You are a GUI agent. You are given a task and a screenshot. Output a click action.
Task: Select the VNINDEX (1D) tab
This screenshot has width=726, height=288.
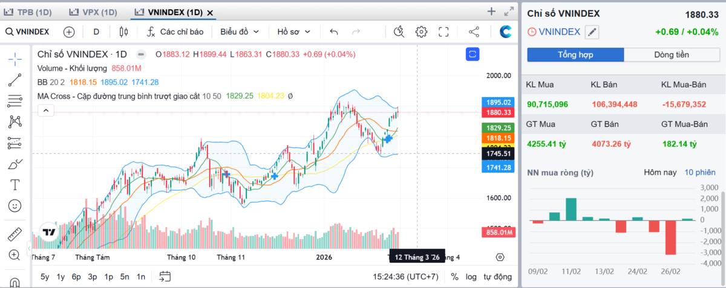168,12
